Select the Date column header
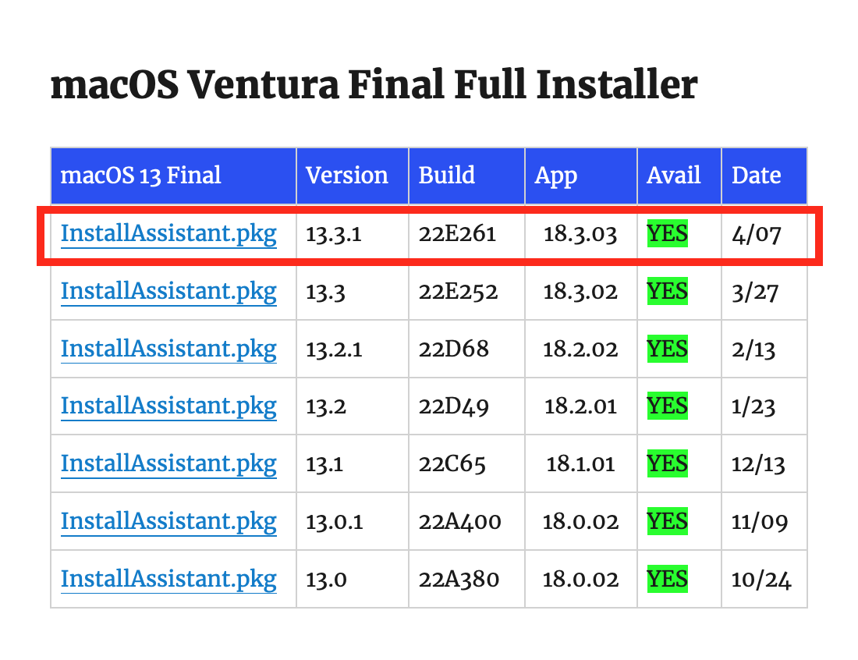Image resolution: width=858 pixels, height=660 pixels. point(757,176)
